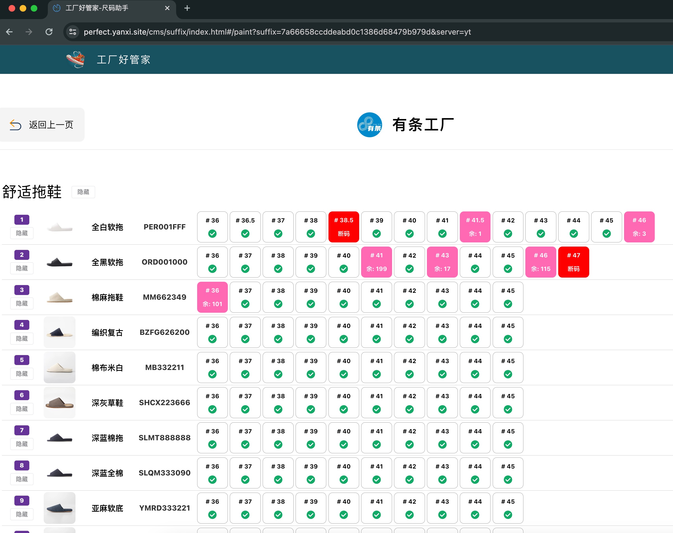Click the site settings icon in address bar
Image resolution: width=673 pixels, height=533 pixels.
73,32
